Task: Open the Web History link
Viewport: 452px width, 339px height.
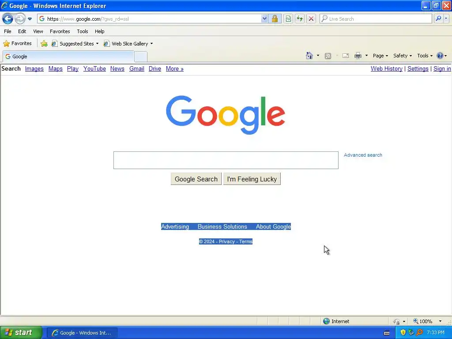Action: point(387,68)
